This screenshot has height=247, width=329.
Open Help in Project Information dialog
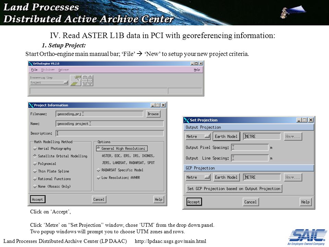(158, 199)
